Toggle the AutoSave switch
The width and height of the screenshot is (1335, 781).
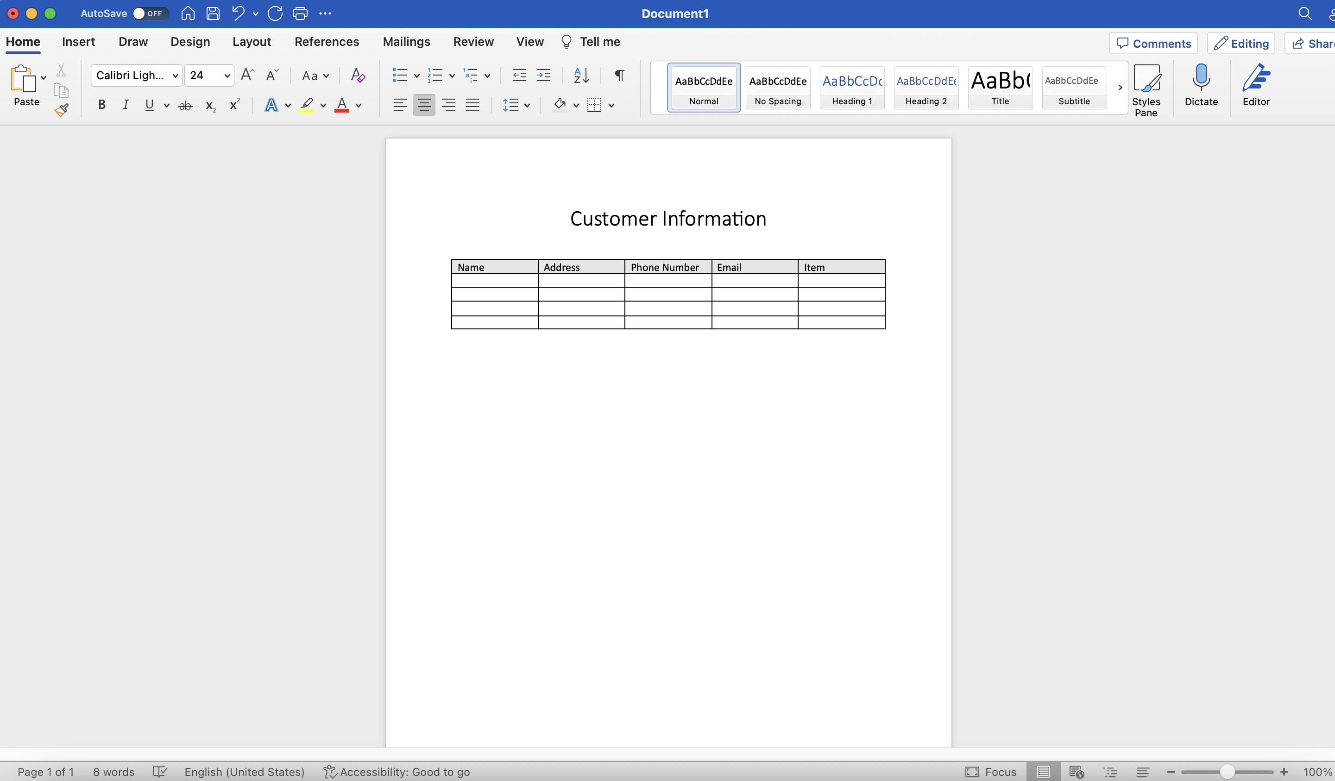(150, 14)
